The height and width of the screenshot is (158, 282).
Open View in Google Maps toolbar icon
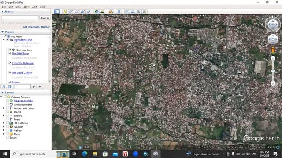pyautogui.click(x=145, y=11)
